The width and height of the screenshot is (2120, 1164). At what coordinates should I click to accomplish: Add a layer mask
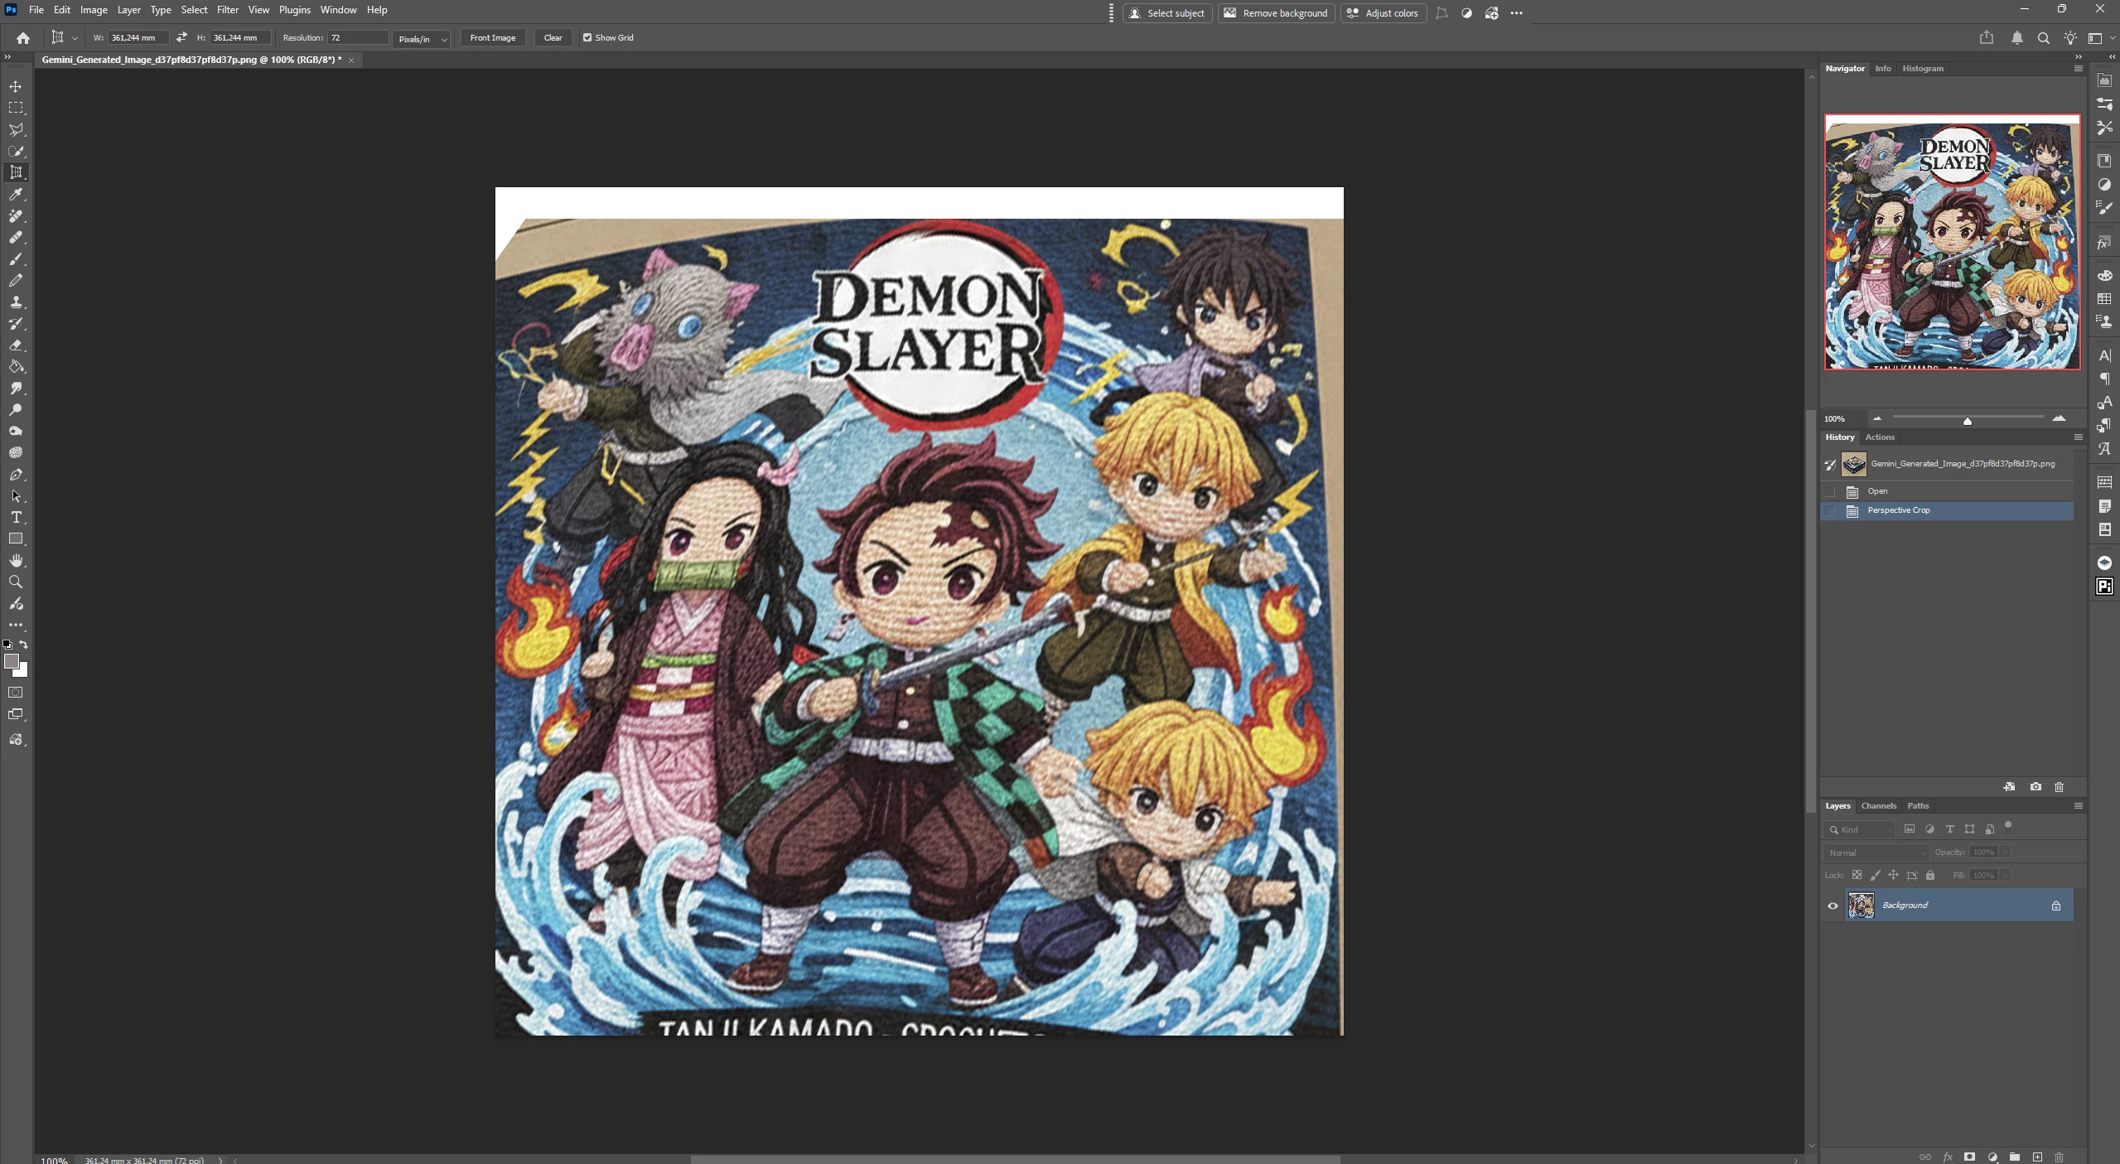pyautogui.click(x=1969, y=1157)
